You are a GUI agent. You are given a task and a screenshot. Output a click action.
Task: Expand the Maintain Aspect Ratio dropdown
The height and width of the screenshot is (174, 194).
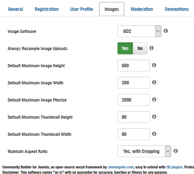tap(144, 151)
